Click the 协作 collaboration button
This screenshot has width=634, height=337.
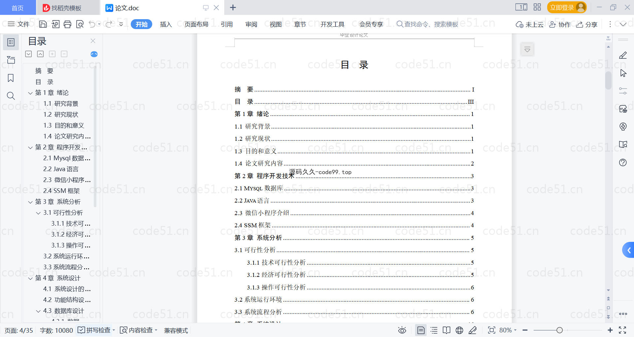560,24
